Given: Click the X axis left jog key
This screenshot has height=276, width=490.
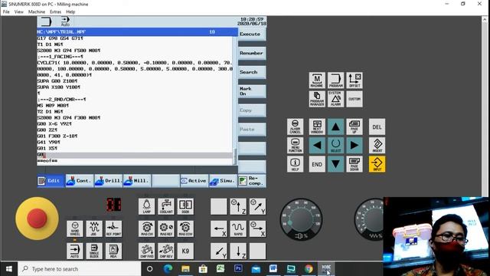Looking at the screenshot, I should 219,228.
